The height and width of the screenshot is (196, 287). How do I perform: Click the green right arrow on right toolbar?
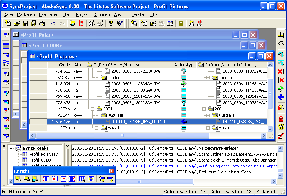click(x=281, y=89)
